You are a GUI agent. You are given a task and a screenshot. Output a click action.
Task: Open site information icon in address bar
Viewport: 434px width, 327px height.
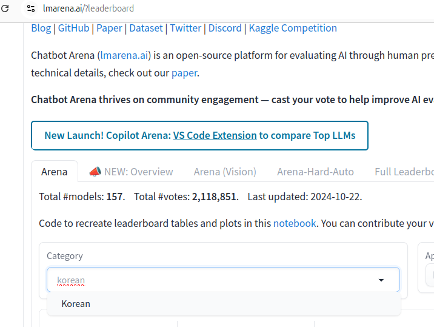[31, 8]
